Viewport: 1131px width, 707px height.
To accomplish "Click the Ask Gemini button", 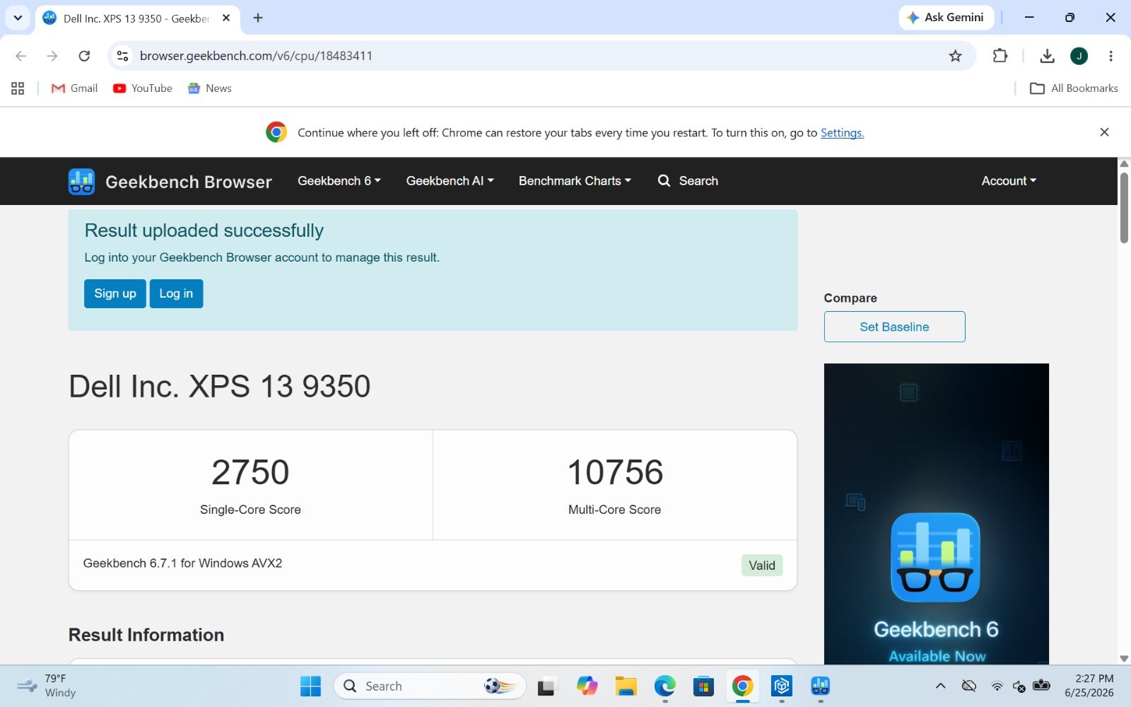I will (947, 18).
